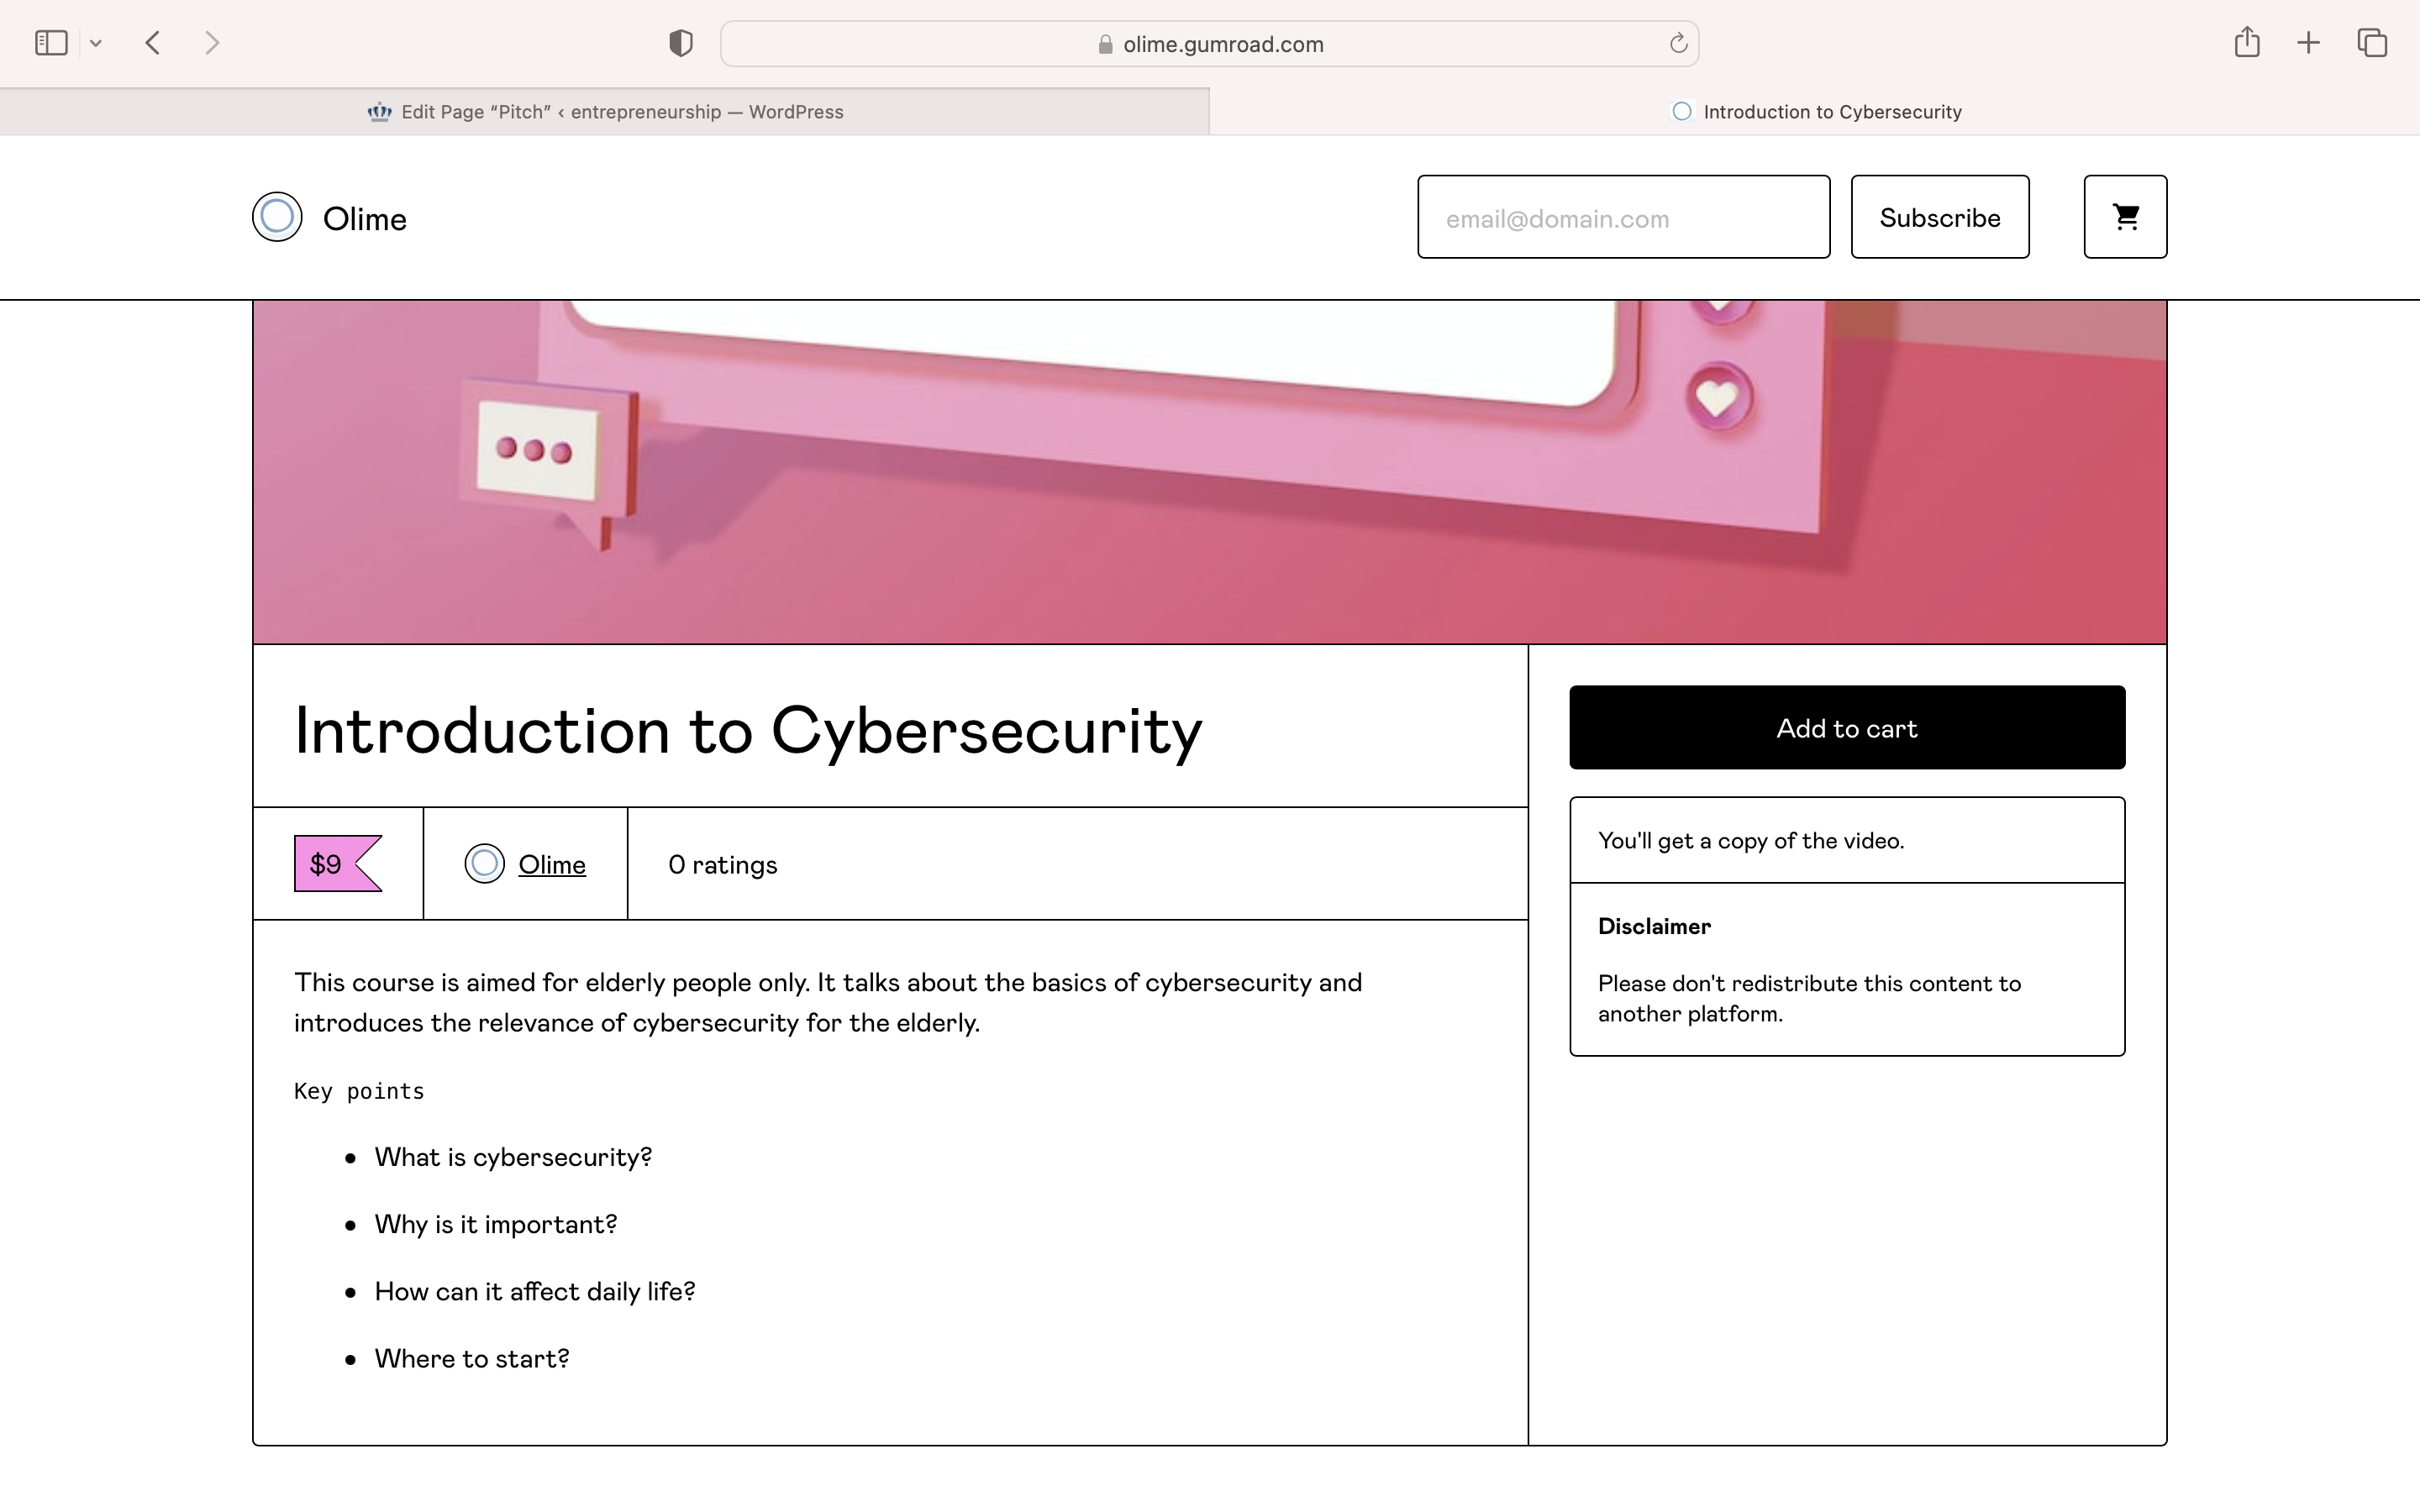
Task: Select the Introduction to Cybersecurity tab
Action: pyautogui.click(x=1815, y=112)
